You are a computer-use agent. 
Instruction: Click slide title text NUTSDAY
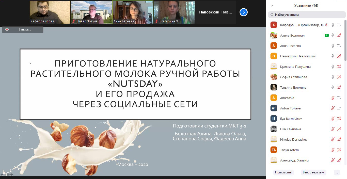click(x=135, y=84)
